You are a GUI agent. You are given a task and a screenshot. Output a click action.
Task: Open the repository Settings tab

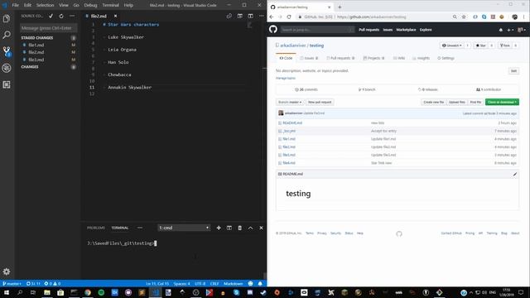tap(446, 58)
